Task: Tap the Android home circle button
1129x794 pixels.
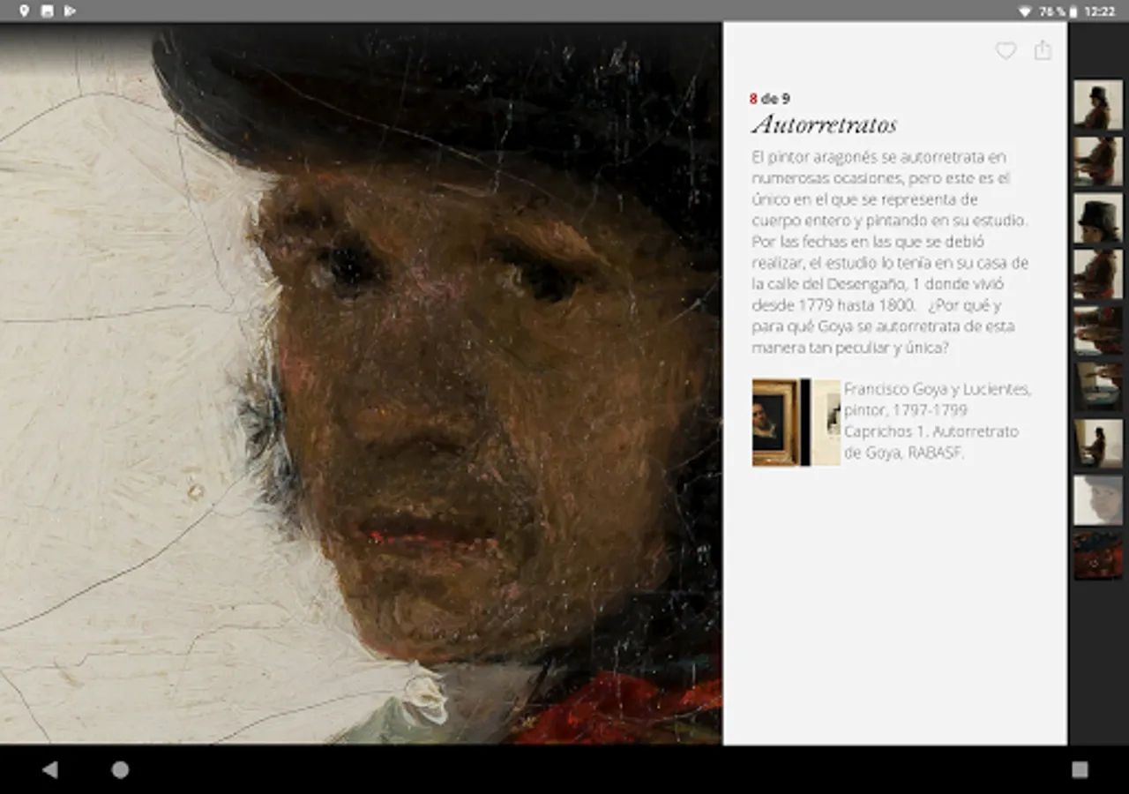Action: point(120,770)
